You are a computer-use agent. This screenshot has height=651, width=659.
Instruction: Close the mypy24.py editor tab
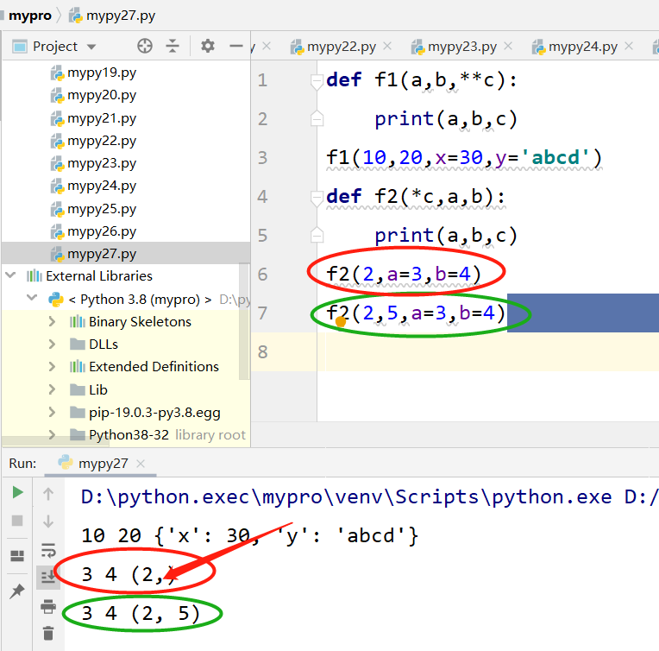[x=629, y=46]
